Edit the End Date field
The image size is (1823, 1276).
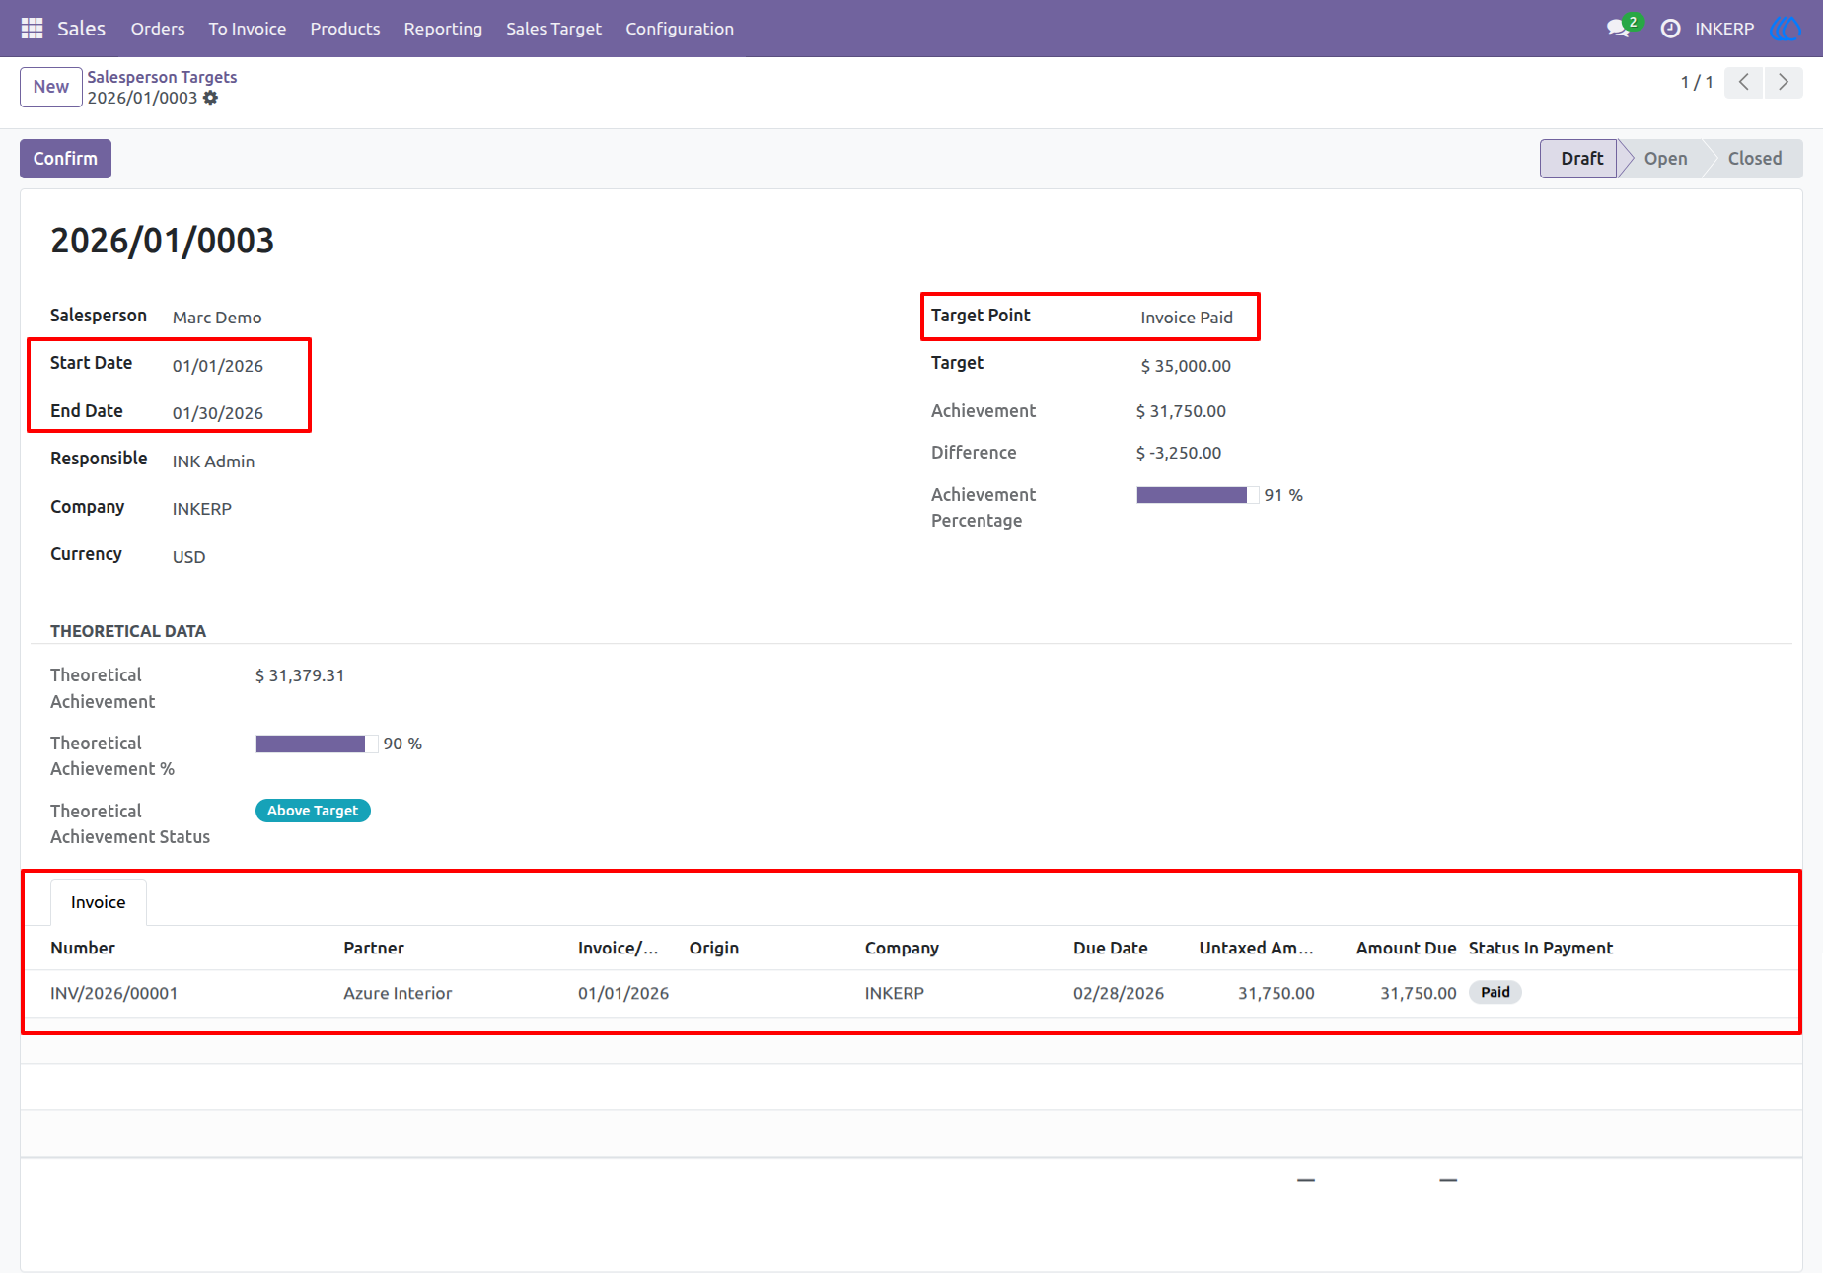point(218,413)
